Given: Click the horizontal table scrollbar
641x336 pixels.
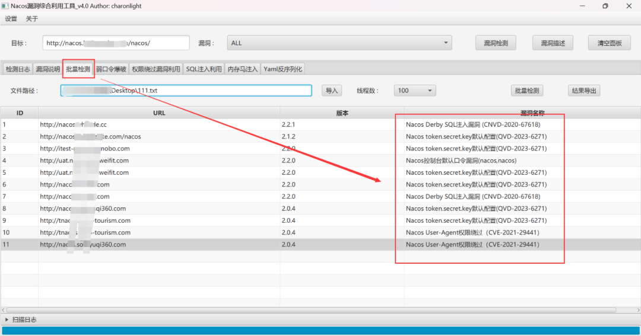Looking at the screenshot, I should tap(311, 311).
